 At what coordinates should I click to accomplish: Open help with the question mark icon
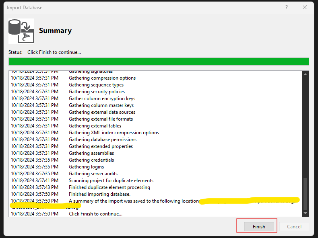tap(286, 8)
